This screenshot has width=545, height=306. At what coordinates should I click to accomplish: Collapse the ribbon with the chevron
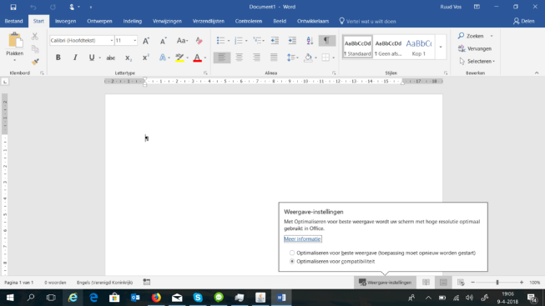tap(537, 73)
